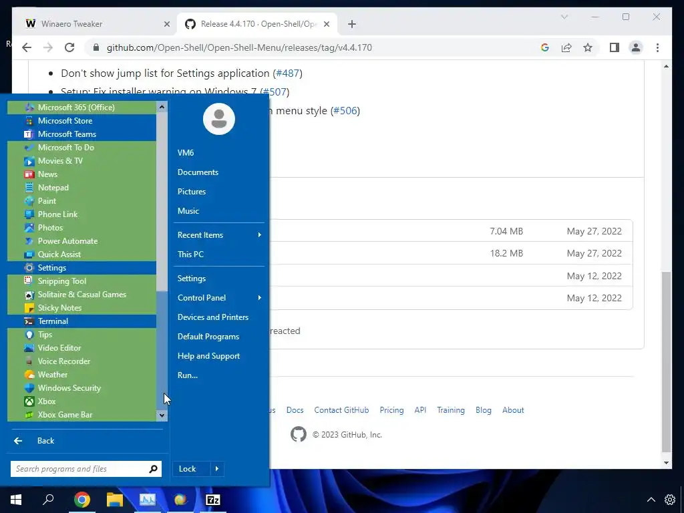Open Voice Recorder
Screen dimensions: 684x513
[81, 361]
